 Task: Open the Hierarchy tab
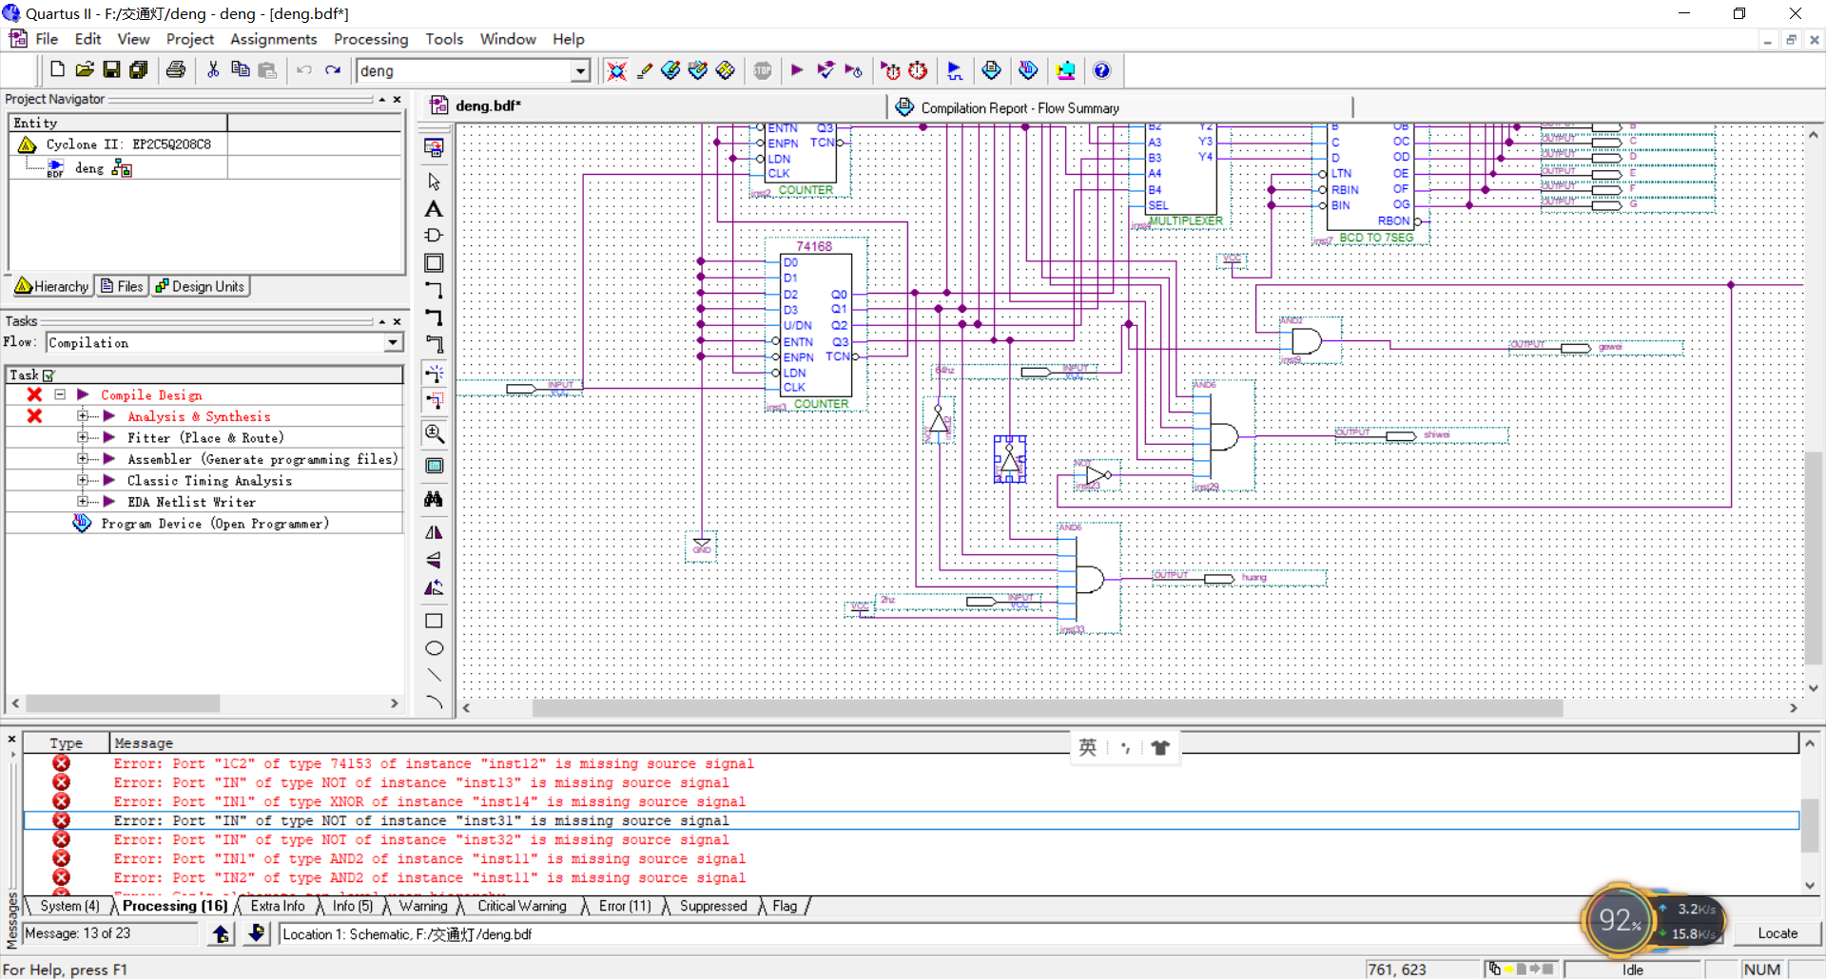[52, 286]
